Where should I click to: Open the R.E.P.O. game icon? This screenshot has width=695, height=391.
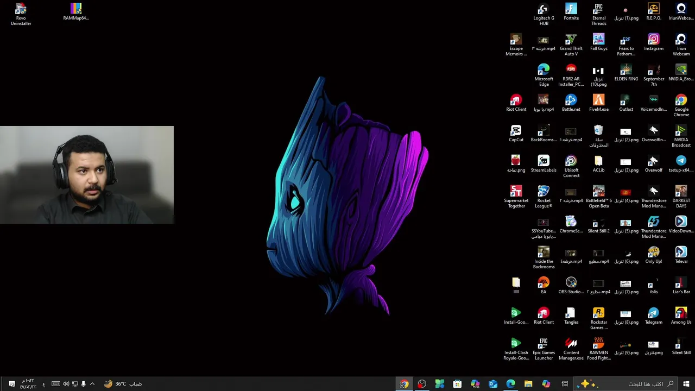(x=654, y=12)
